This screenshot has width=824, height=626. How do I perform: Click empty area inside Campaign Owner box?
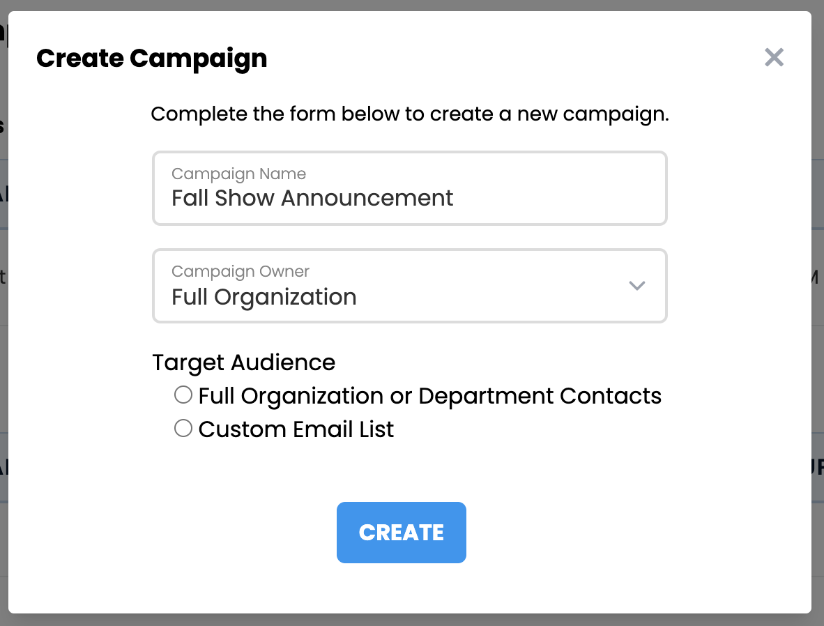(x=488, y=296)
